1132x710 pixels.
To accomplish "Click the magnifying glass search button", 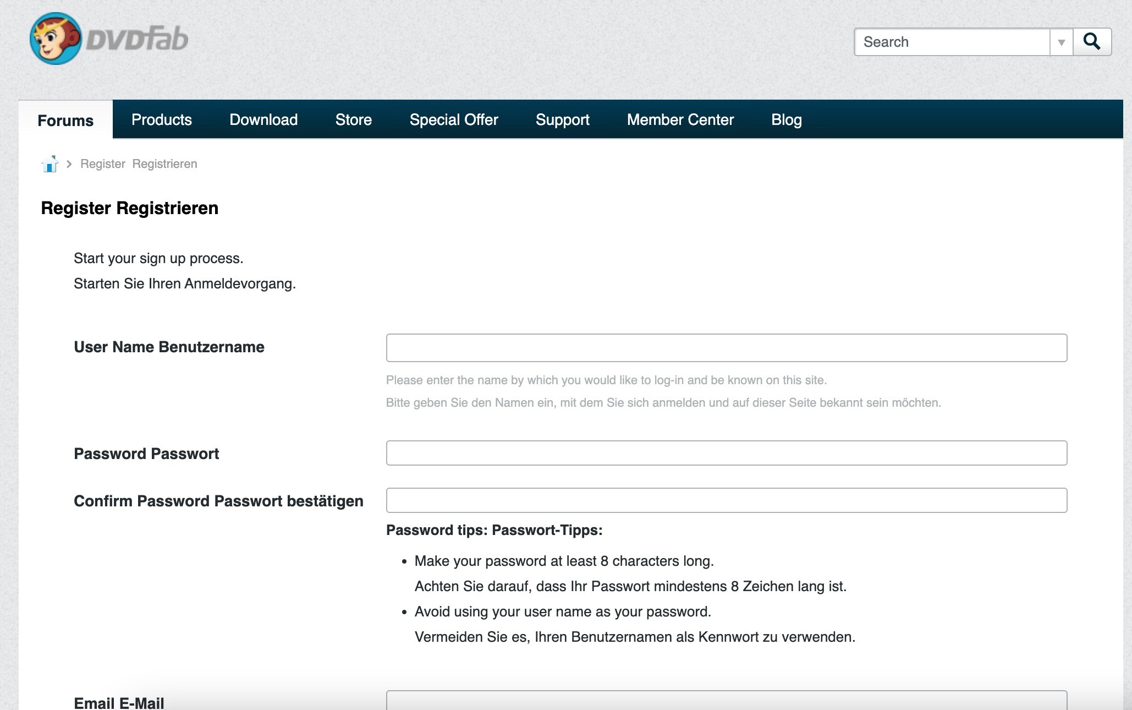I will [1092, 42].
